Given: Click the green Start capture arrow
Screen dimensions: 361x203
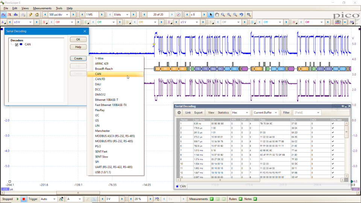Looking at the screenshot, I should click(18, 199).
